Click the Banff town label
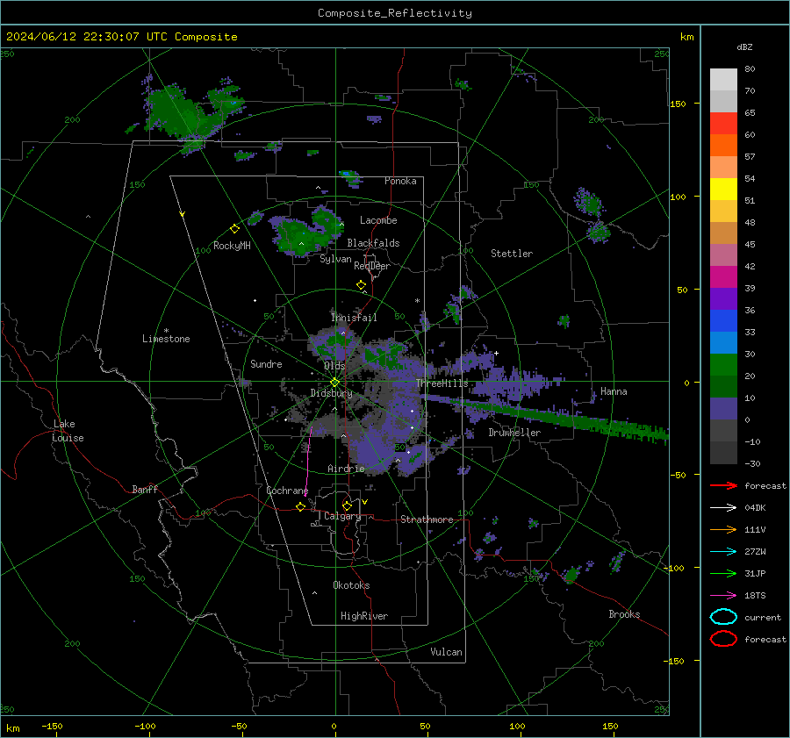This screenshot has height=738, width=790. (x=145, y=490)
